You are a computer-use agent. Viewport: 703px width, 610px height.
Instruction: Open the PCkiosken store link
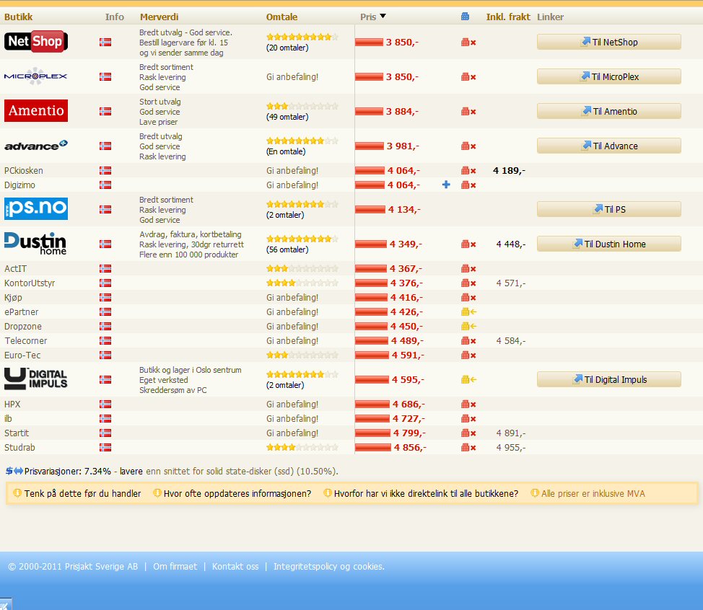(x=24, y=170)
